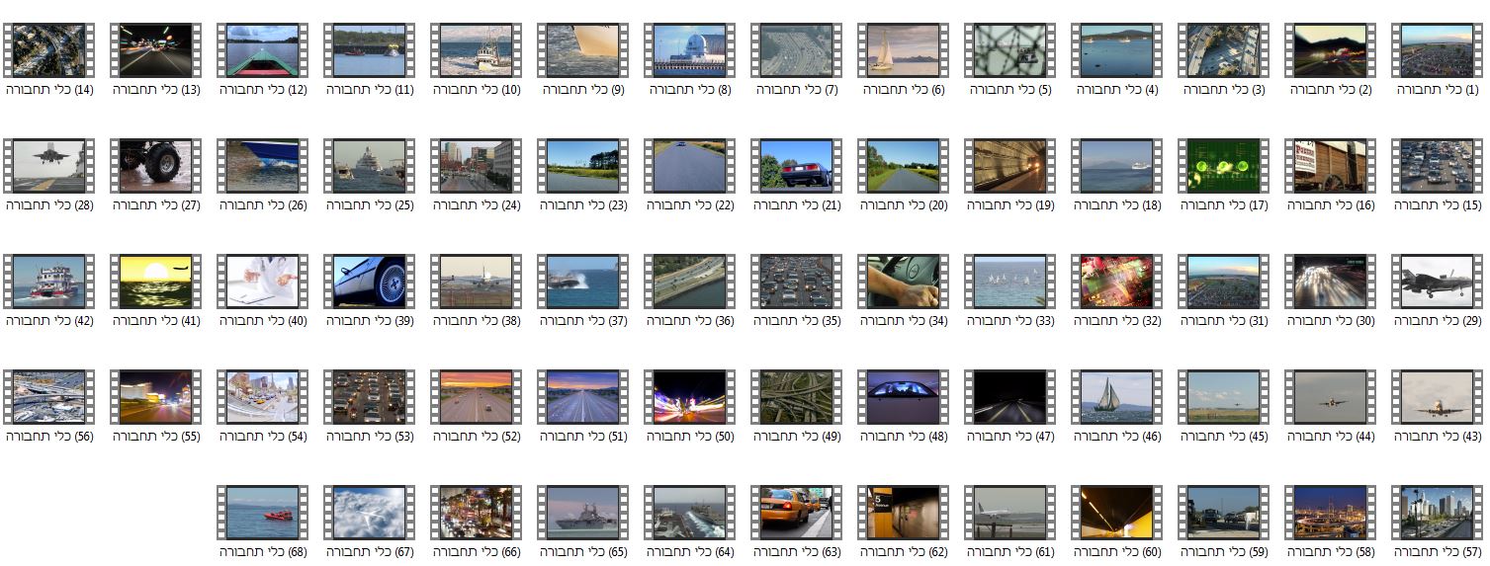The width and height of the screenshot is (1490, 566).
Task: Select video thumbnail כלי תחבורה (21)
Action: point(796,166)
